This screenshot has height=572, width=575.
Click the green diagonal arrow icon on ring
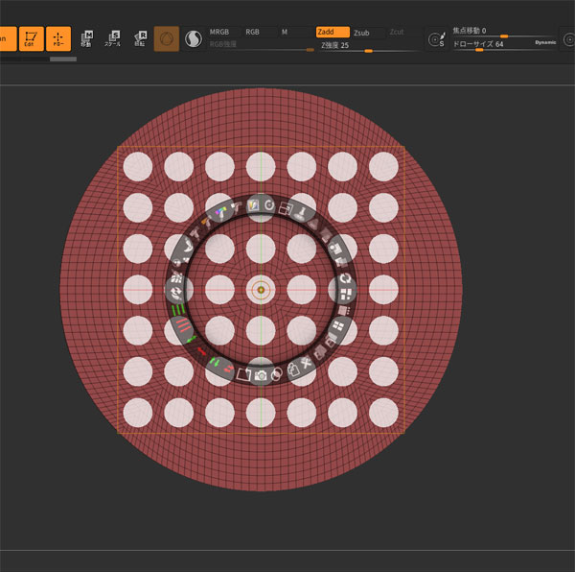click(x=191, y=340)
